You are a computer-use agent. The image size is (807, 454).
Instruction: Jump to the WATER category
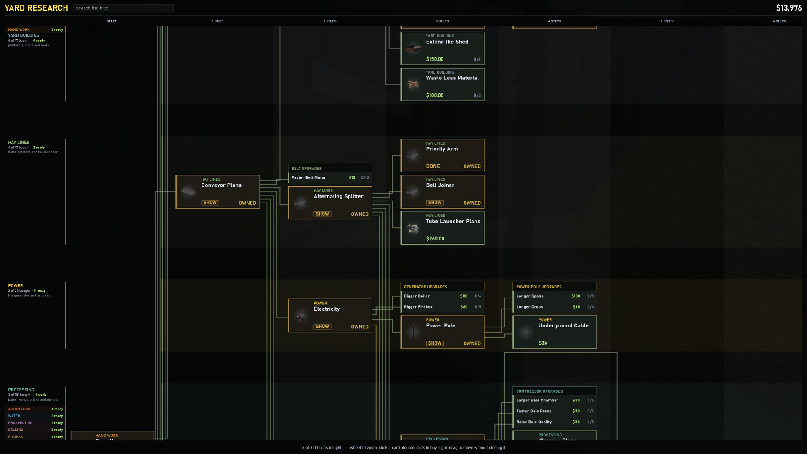[35, 416]
